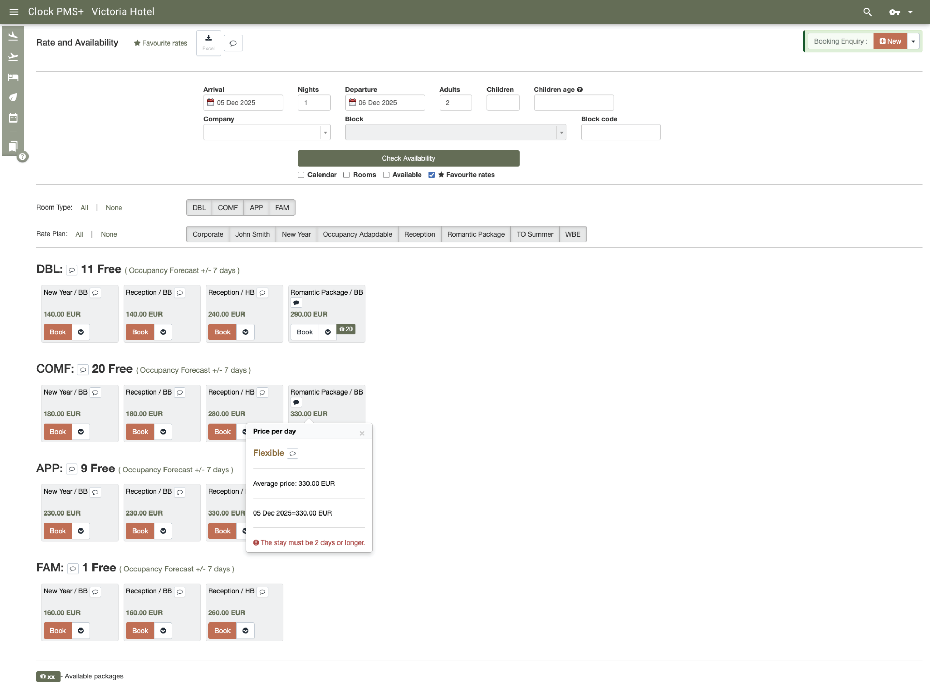The image size is (930, 699).
Task: Open arrivals plane-landing sidebar icon
Action: pos(13,36)
